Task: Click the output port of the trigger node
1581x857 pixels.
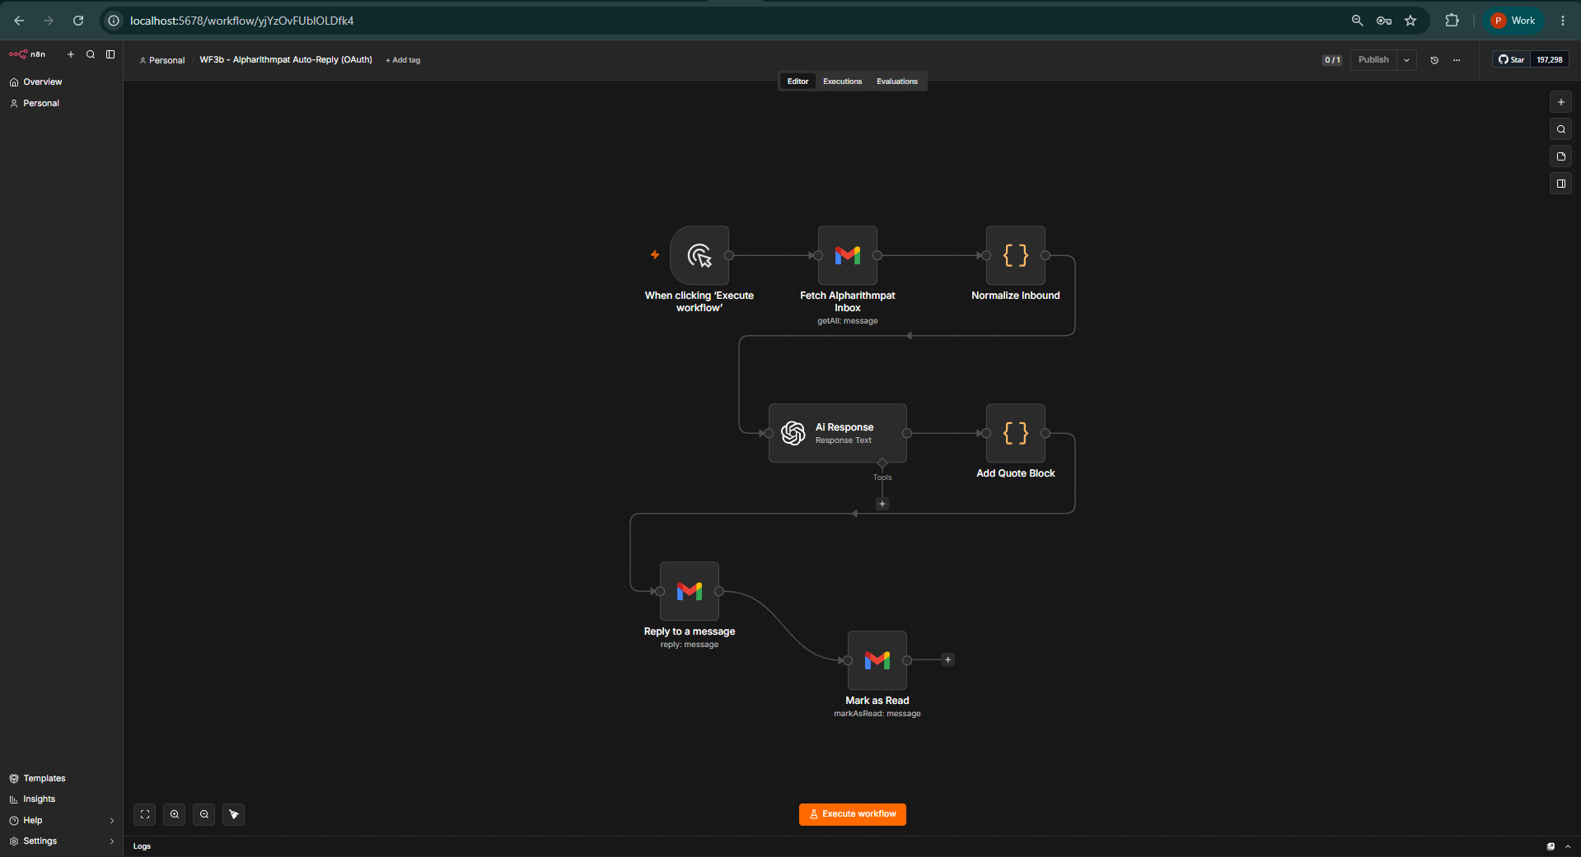Action: (729, 256)
